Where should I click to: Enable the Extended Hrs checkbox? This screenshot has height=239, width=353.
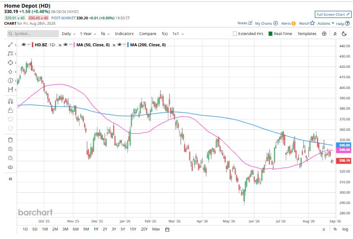coord(235,34)
